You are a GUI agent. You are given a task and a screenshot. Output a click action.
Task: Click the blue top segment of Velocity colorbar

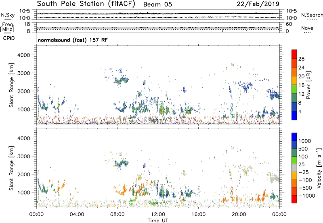294,136
